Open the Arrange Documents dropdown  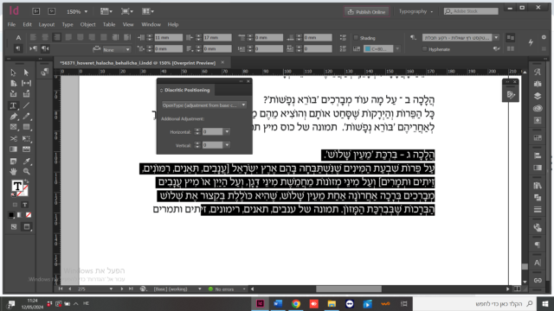click(148, 11)
